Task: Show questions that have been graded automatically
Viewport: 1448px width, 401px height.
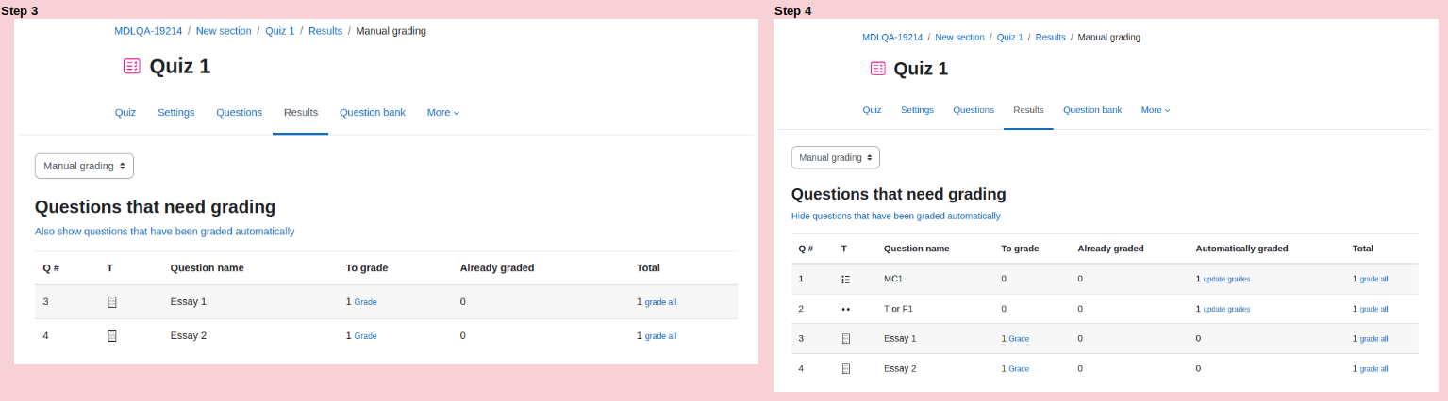Action: [165, 231]
